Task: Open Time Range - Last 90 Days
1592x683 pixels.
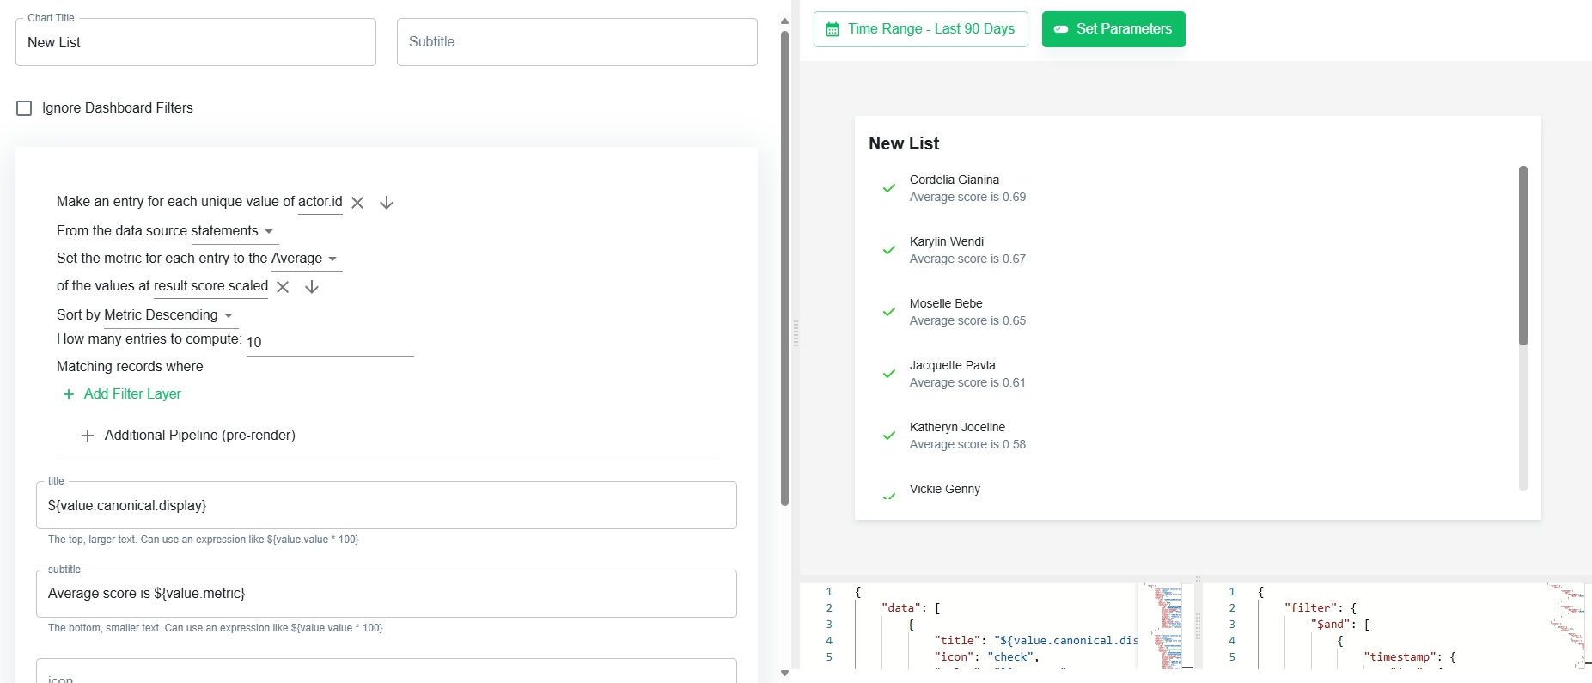Action: (920, 29)
